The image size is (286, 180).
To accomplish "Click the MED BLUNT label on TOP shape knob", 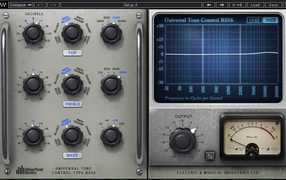I will tap(66, 20).
